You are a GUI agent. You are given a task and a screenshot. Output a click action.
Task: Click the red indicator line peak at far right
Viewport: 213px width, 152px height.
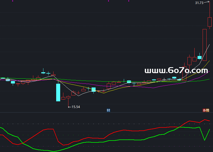click(205, 120)
